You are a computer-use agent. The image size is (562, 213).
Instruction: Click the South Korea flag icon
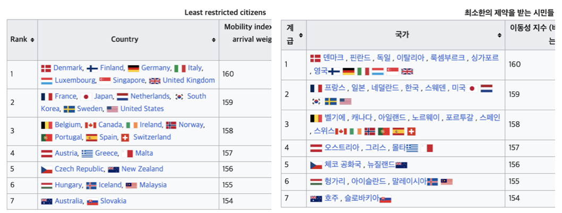[x=180, y=96]
